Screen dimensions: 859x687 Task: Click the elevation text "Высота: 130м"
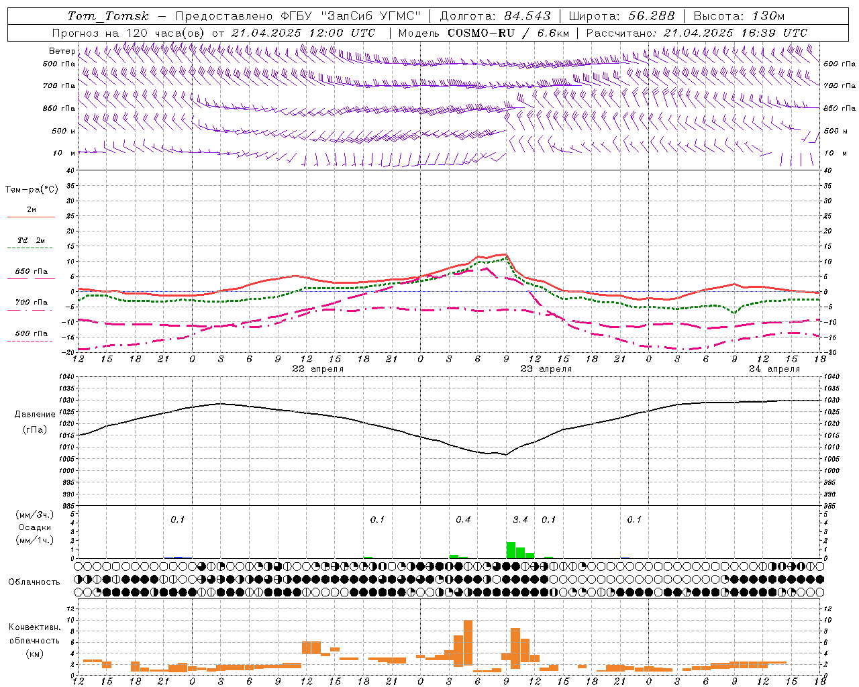(x=739, y=16)
